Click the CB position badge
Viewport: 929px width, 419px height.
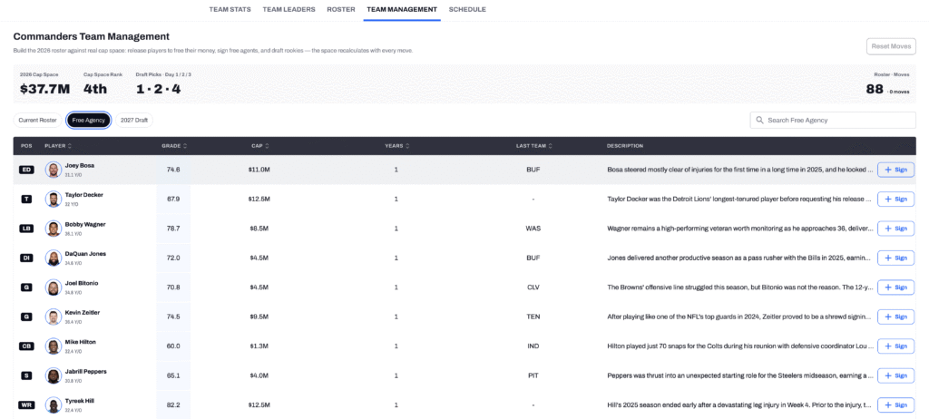coord(26,346)
